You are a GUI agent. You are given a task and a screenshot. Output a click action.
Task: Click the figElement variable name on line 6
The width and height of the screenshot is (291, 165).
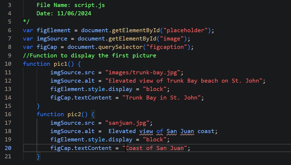(54, 30)
